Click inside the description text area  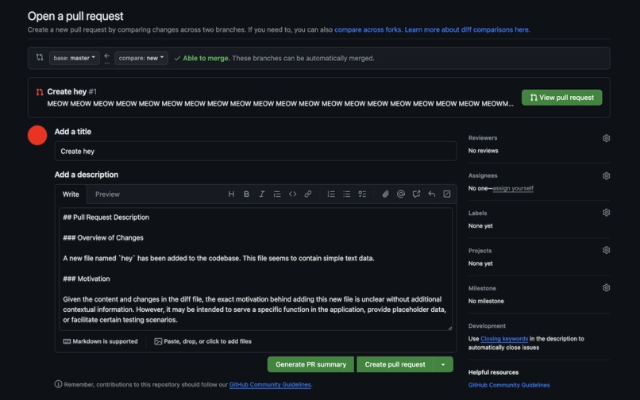click(x=256, y=269)
